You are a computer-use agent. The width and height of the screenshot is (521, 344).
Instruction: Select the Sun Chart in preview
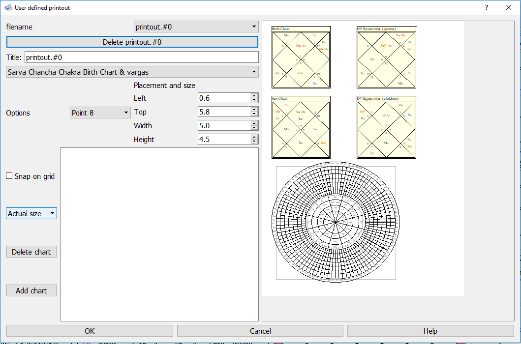tap(301, 127)
